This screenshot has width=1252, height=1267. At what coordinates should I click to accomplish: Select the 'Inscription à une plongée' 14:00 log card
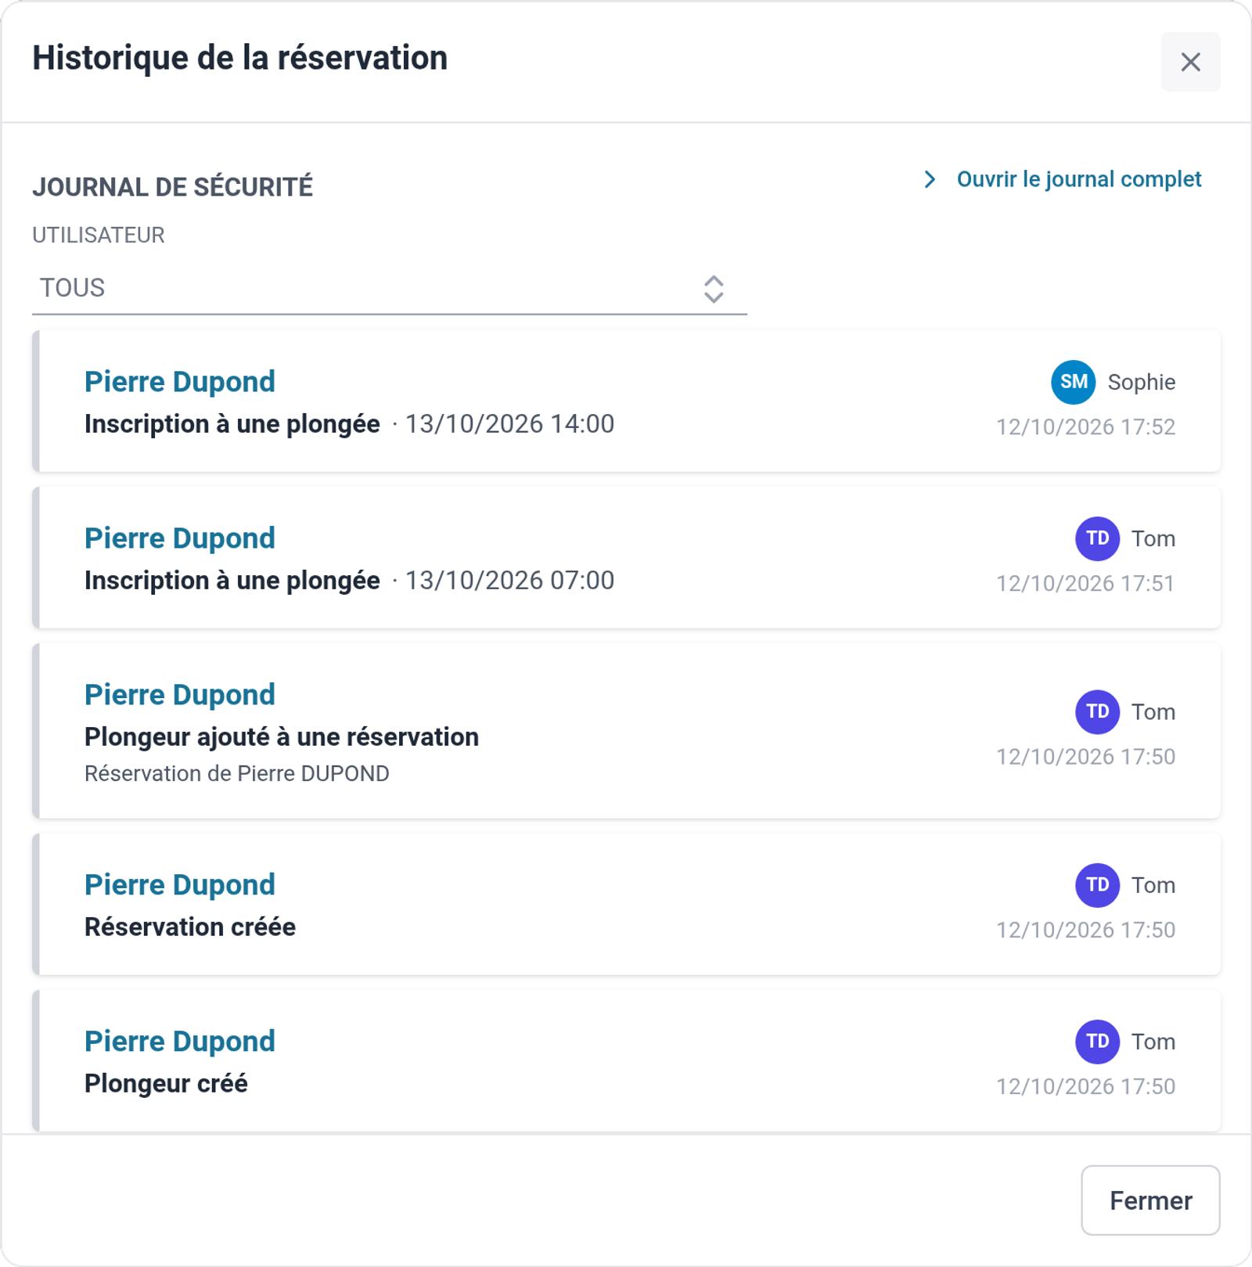pyautogui.click(x=627, y=401)
